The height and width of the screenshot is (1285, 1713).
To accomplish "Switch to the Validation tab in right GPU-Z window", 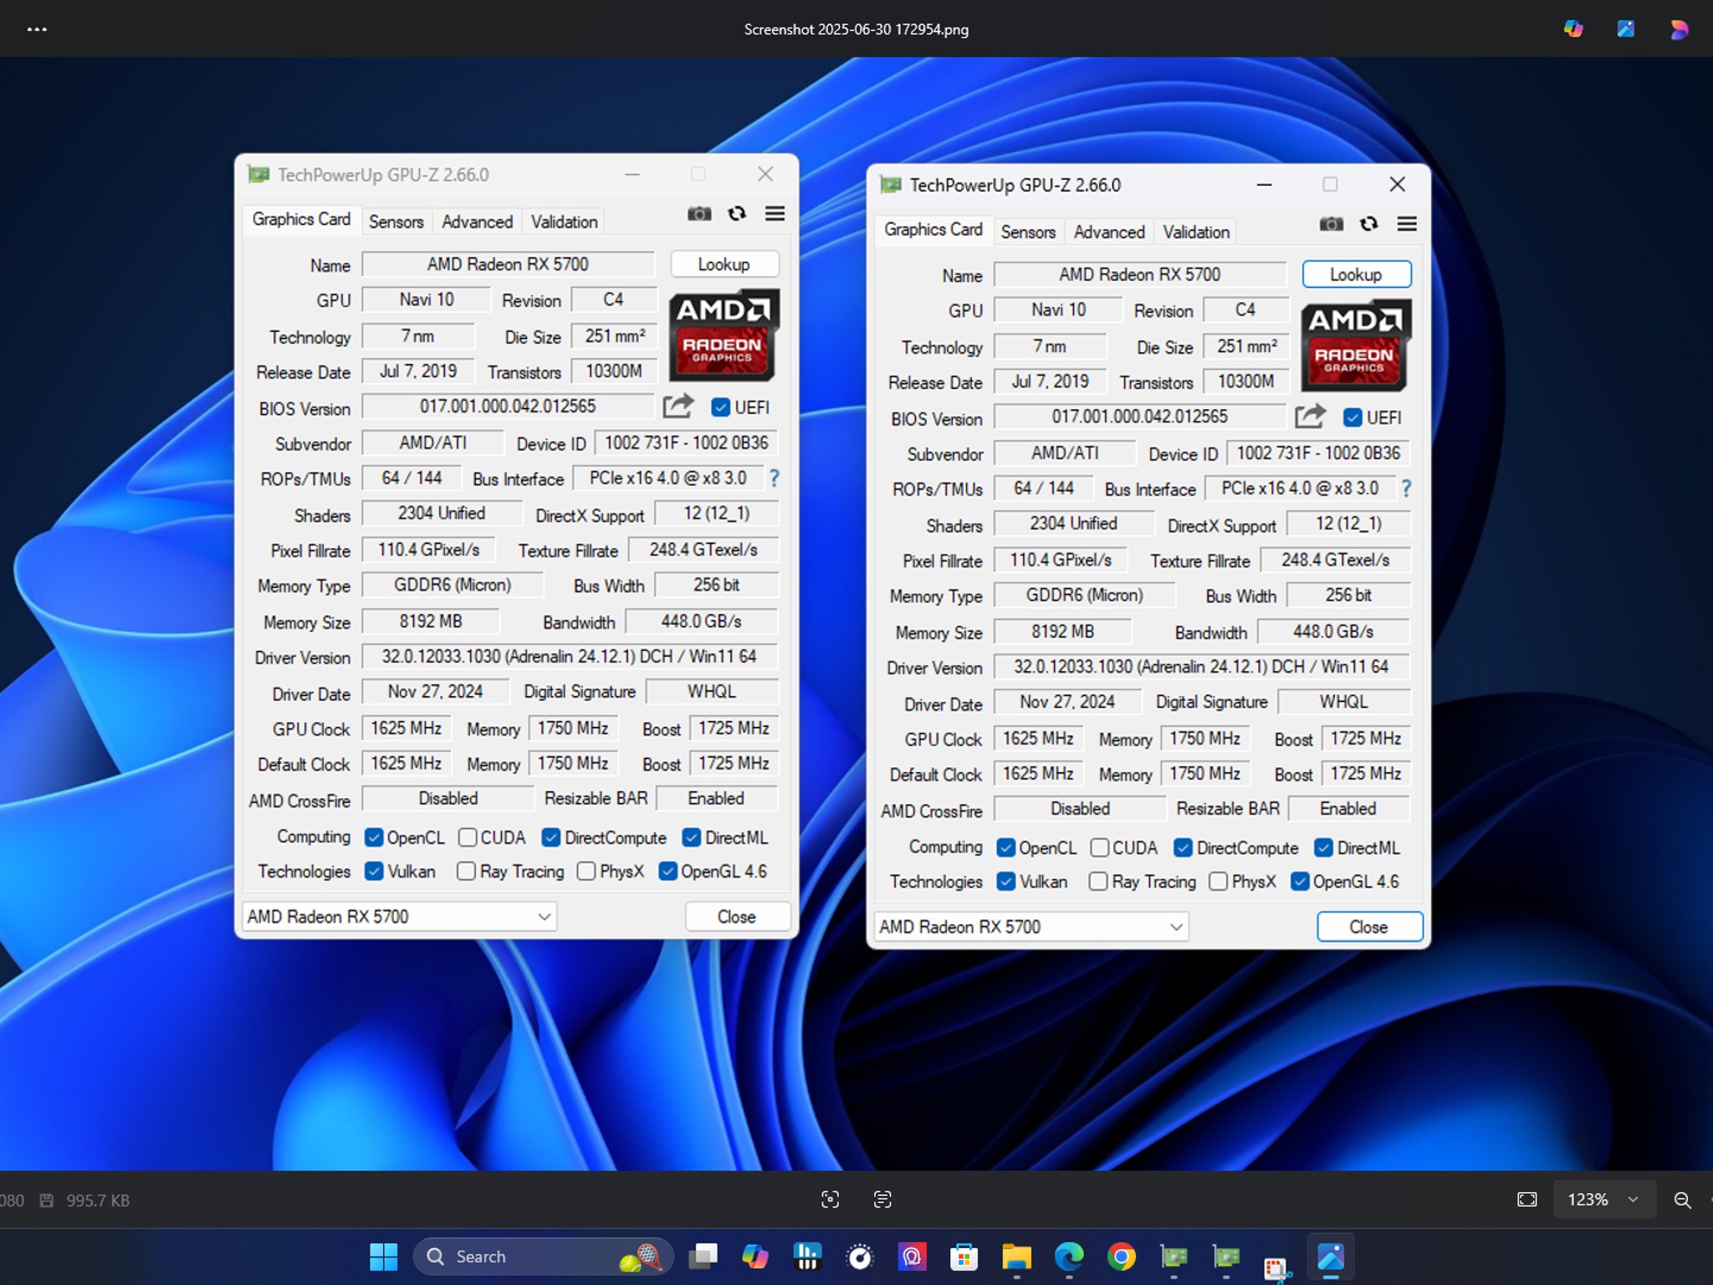I will tap(1196, 232).
